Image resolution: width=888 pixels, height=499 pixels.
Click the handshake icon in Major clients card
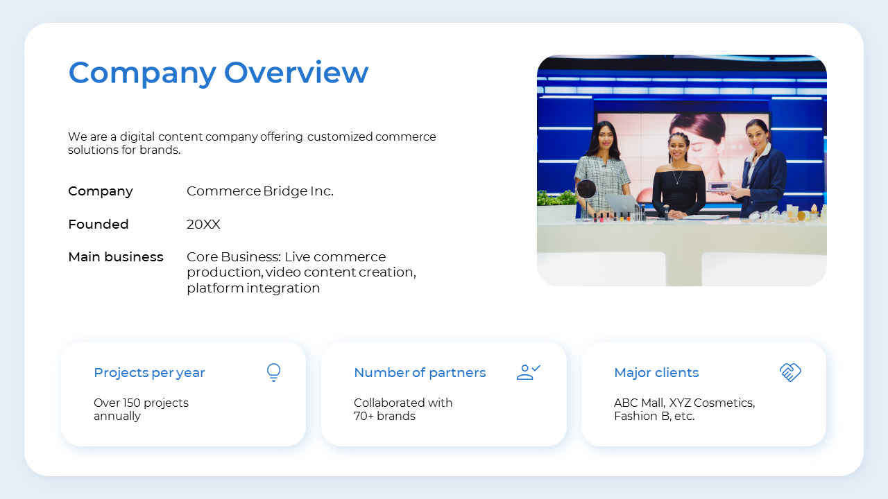(x=790, y=372)
